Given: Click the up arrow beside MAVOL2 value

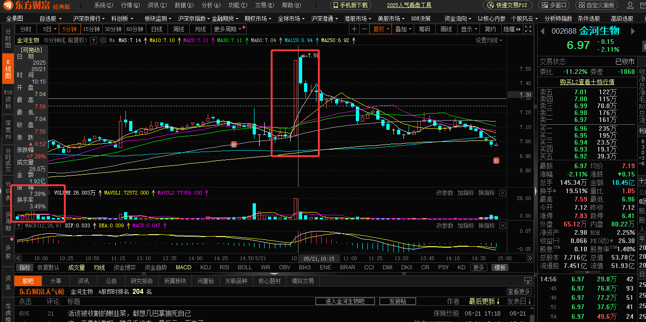Looking at the screenshot, I should pos(206,193).
